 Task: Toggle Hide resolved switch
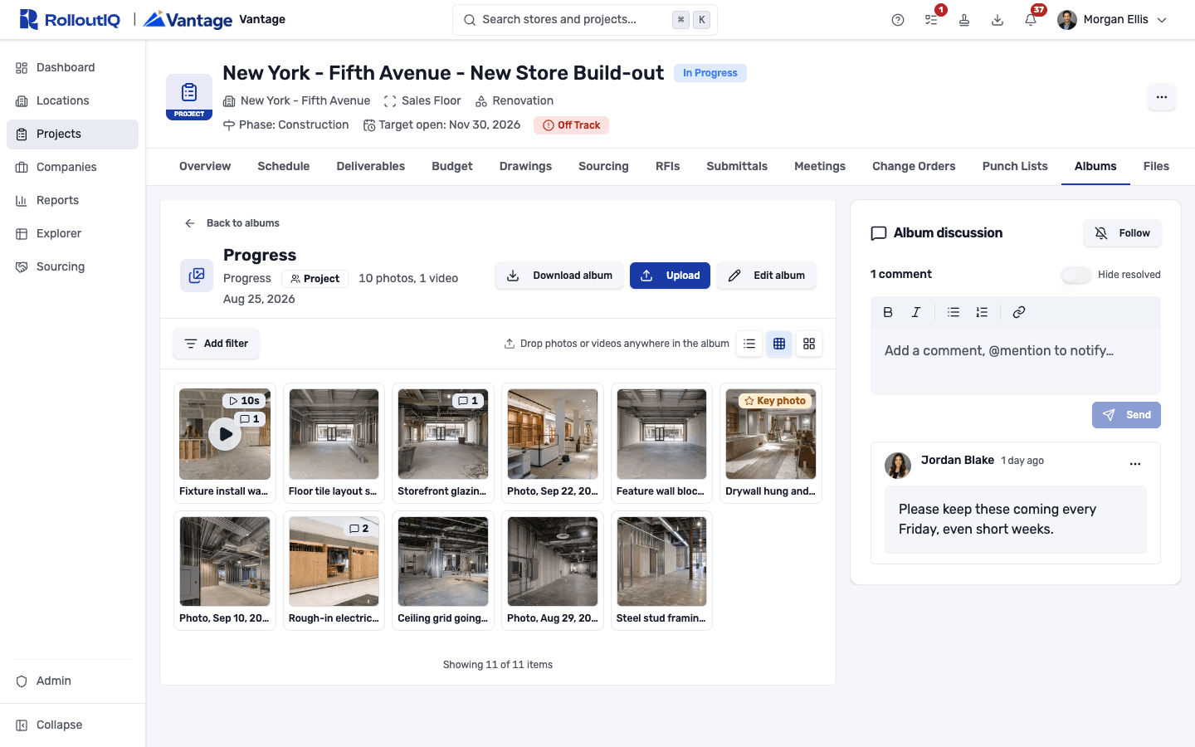pyautogui.click(x=1076, y=275)
